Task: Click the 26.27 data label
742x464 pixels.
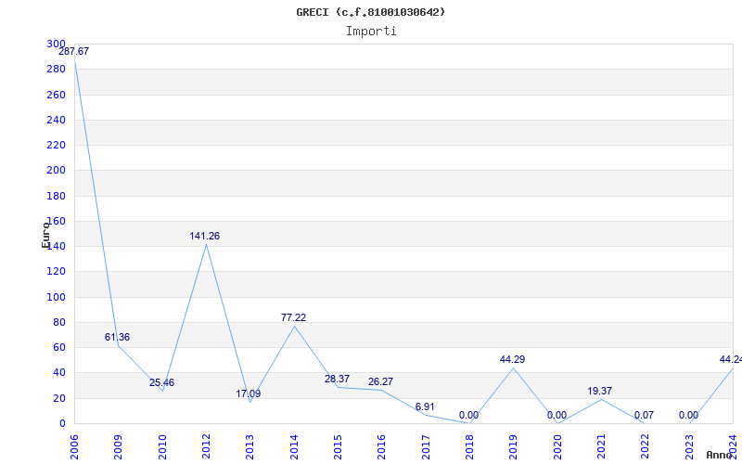Action: point(380,382)
